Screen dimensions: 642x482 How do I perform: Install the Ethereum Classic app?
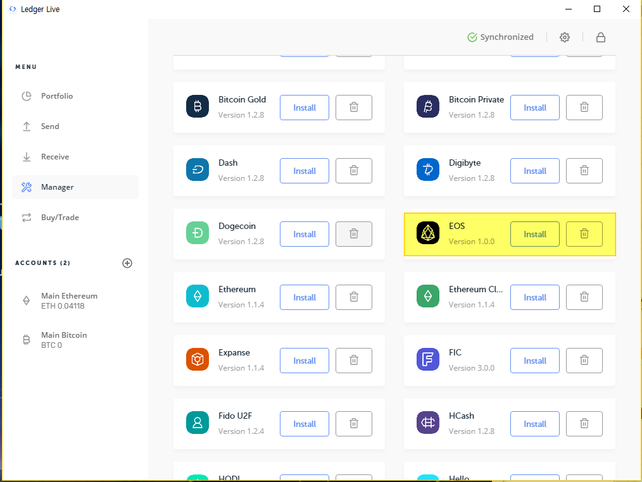point(535,297)
